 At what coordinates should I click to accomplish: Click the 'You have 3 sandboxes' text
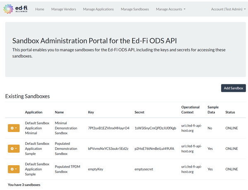click(24, 185)
